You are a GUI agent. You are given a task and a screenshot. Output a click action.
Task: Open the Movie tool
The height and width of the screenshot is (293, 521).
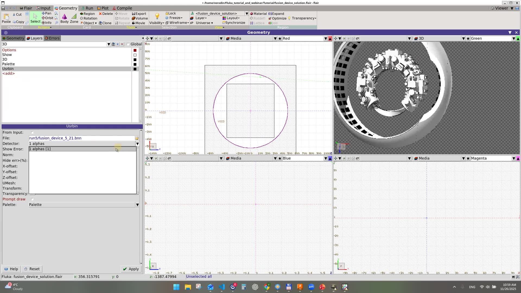(x=138, y=23)
